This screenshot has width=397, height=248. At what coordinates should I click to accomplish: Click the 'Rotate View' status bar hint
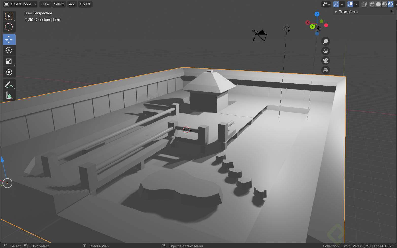pyautogui.click(x=100, y=246)
